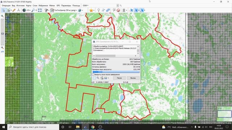Click the compass route calculation icon
This screenshot has width=232, height=130.
[x=18, y=10]
